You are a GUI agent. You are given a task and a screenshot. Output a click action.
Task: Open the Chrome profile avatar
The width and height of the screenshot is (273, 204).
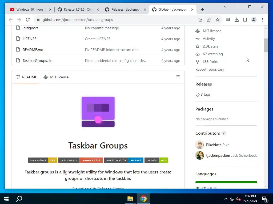point(254,20)
